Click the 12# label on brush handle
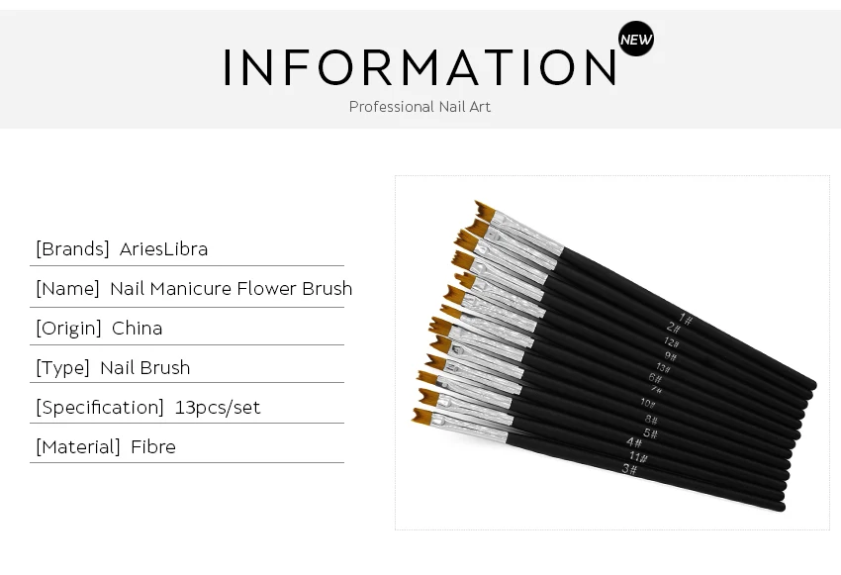The image size is (841, 575). tap(672, 341)
